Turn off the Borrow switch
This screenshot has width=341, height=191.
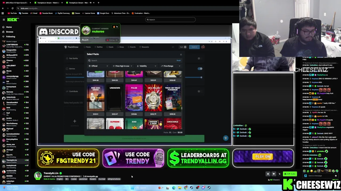(200, 69)
